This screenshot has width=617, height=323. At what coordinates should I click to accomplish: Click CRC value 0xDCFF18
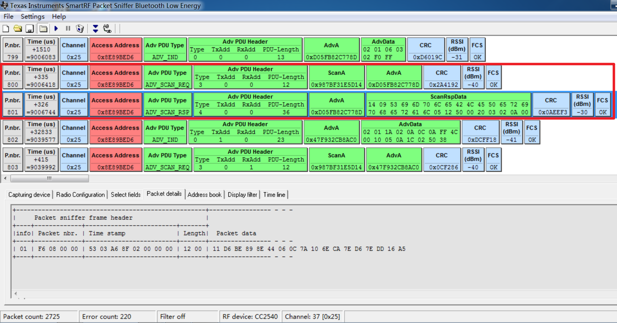(482, 140)
